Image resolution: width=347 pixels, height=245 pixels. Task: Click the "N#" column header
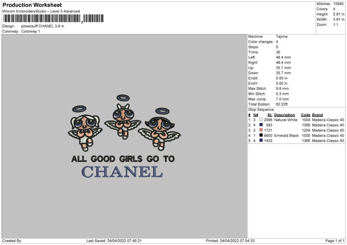[x=256, y=115]
